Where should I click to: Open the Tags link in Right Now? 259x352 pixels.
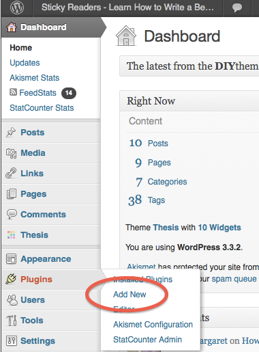[157, 200]
